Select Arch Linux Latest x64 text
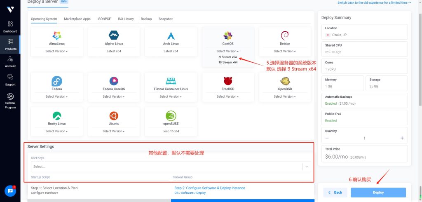The width and height of the screenshot is (422, 202). [x=171, y=51]
